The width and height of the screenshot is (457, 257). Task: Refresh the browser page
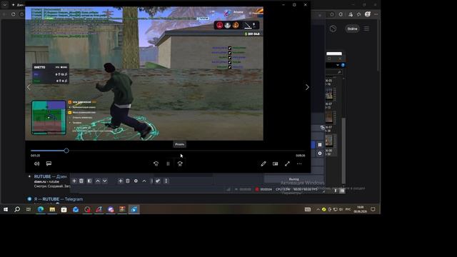(14, 14)
